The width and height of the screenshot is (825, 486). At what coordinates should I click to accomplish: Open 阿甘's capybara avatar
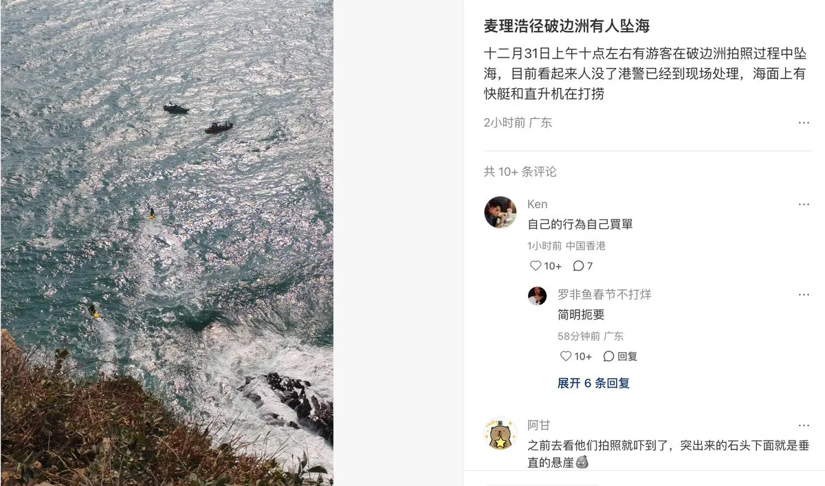[500, 434]
